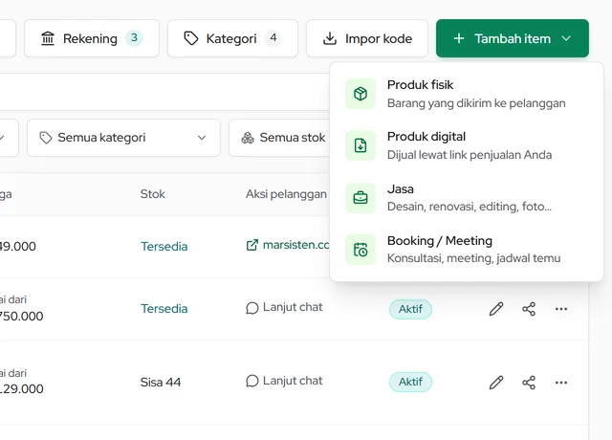Click the Impor kode button
This screenshot has width=612, height=440.
tap(367, 38)
